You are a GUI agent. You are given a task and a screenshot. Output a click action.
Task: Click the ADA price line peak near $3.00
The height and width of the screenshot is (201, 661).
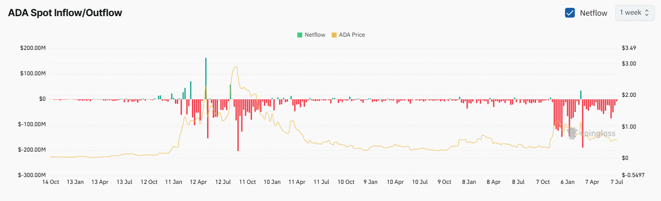pos(236,67)
